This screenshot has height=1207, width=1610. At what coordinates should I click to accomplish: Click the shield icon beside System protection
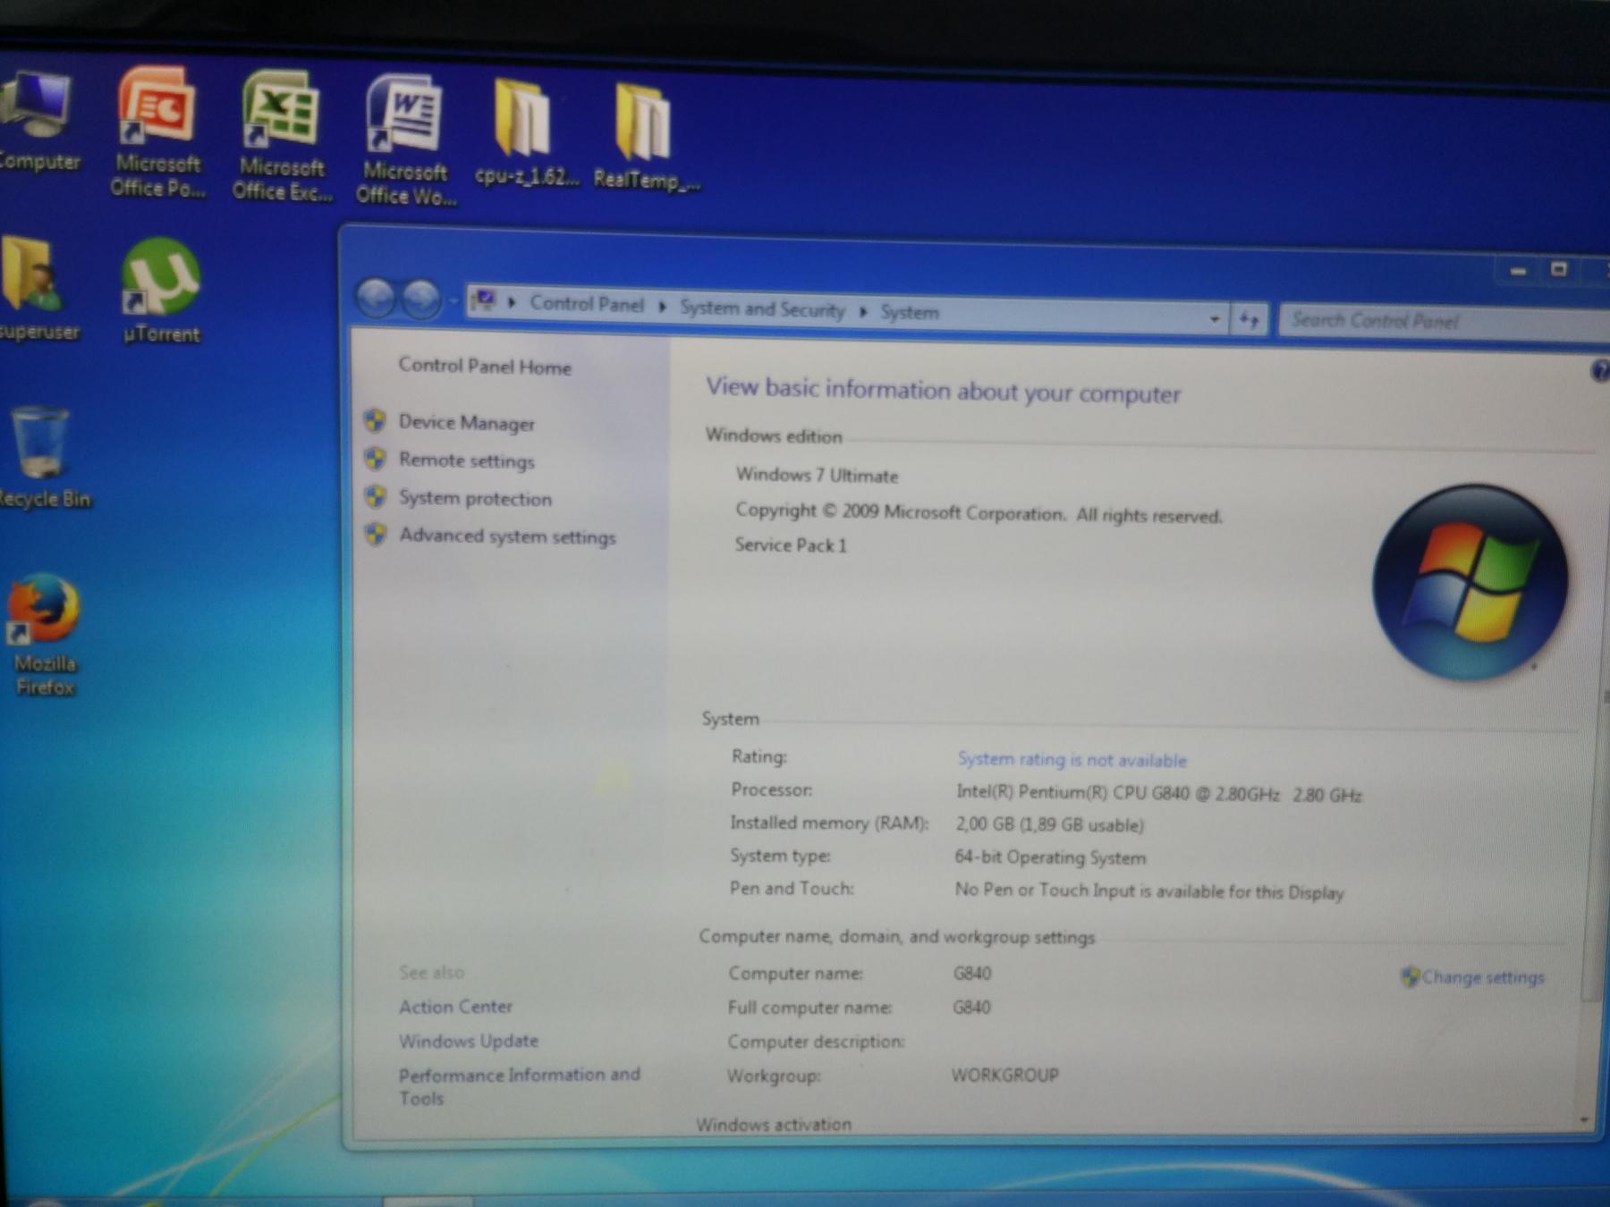(376, 496)
